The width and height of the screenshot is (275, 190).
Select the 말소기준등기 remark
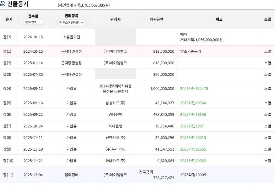[x=190, y=51]
